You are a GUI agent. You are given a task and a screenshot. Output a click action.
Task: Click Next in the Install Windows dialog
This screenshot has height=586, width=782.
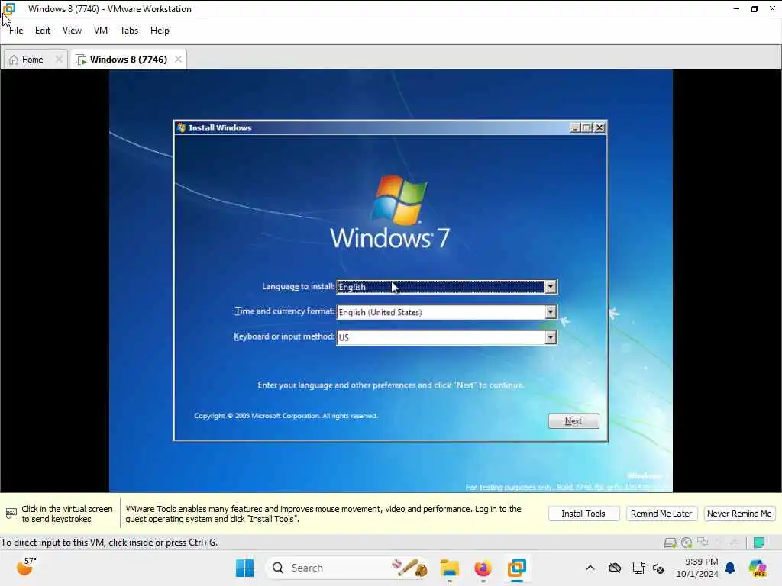(x=574, y=421)
